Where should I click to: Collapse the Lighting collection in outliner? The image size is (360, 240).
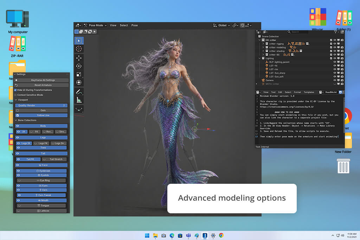pos(259,58)
